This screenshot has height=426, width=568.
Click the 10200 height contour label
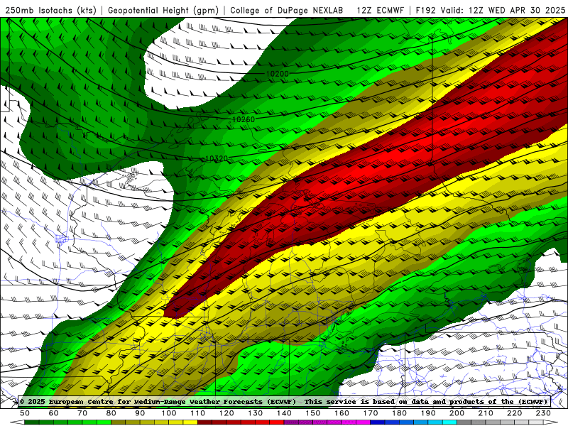coord(278,74)
